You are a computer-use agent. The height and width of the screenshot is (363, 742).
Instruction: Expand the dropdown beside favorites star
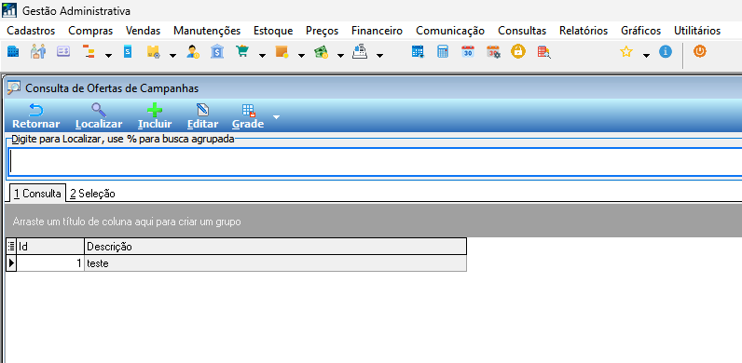tap(646, 56)
